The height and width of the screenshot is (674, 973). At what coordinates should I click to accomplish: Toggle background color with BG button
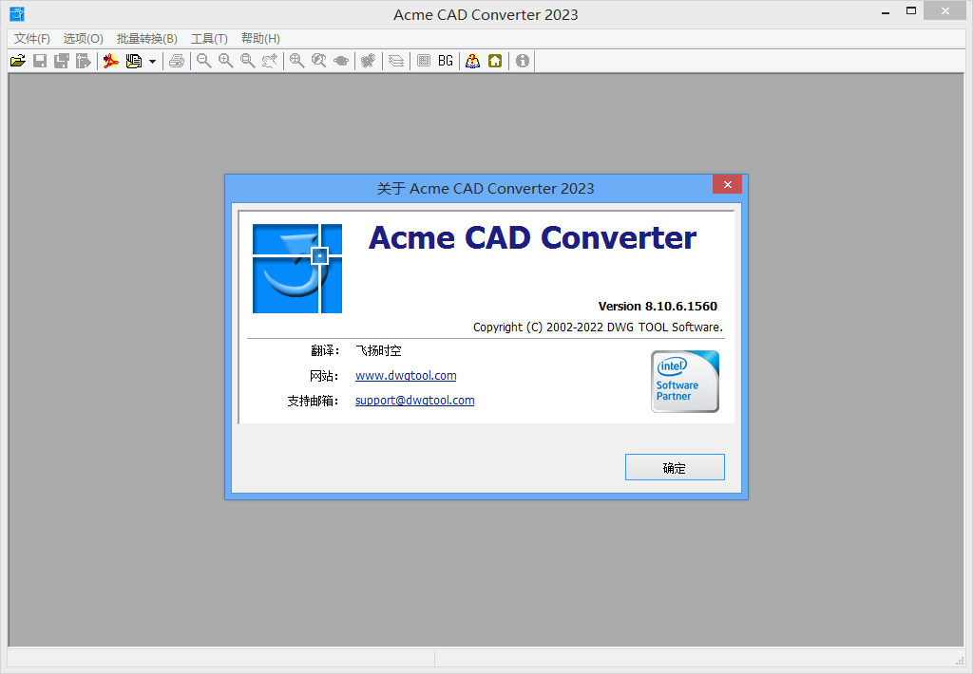tap(446, 61)
